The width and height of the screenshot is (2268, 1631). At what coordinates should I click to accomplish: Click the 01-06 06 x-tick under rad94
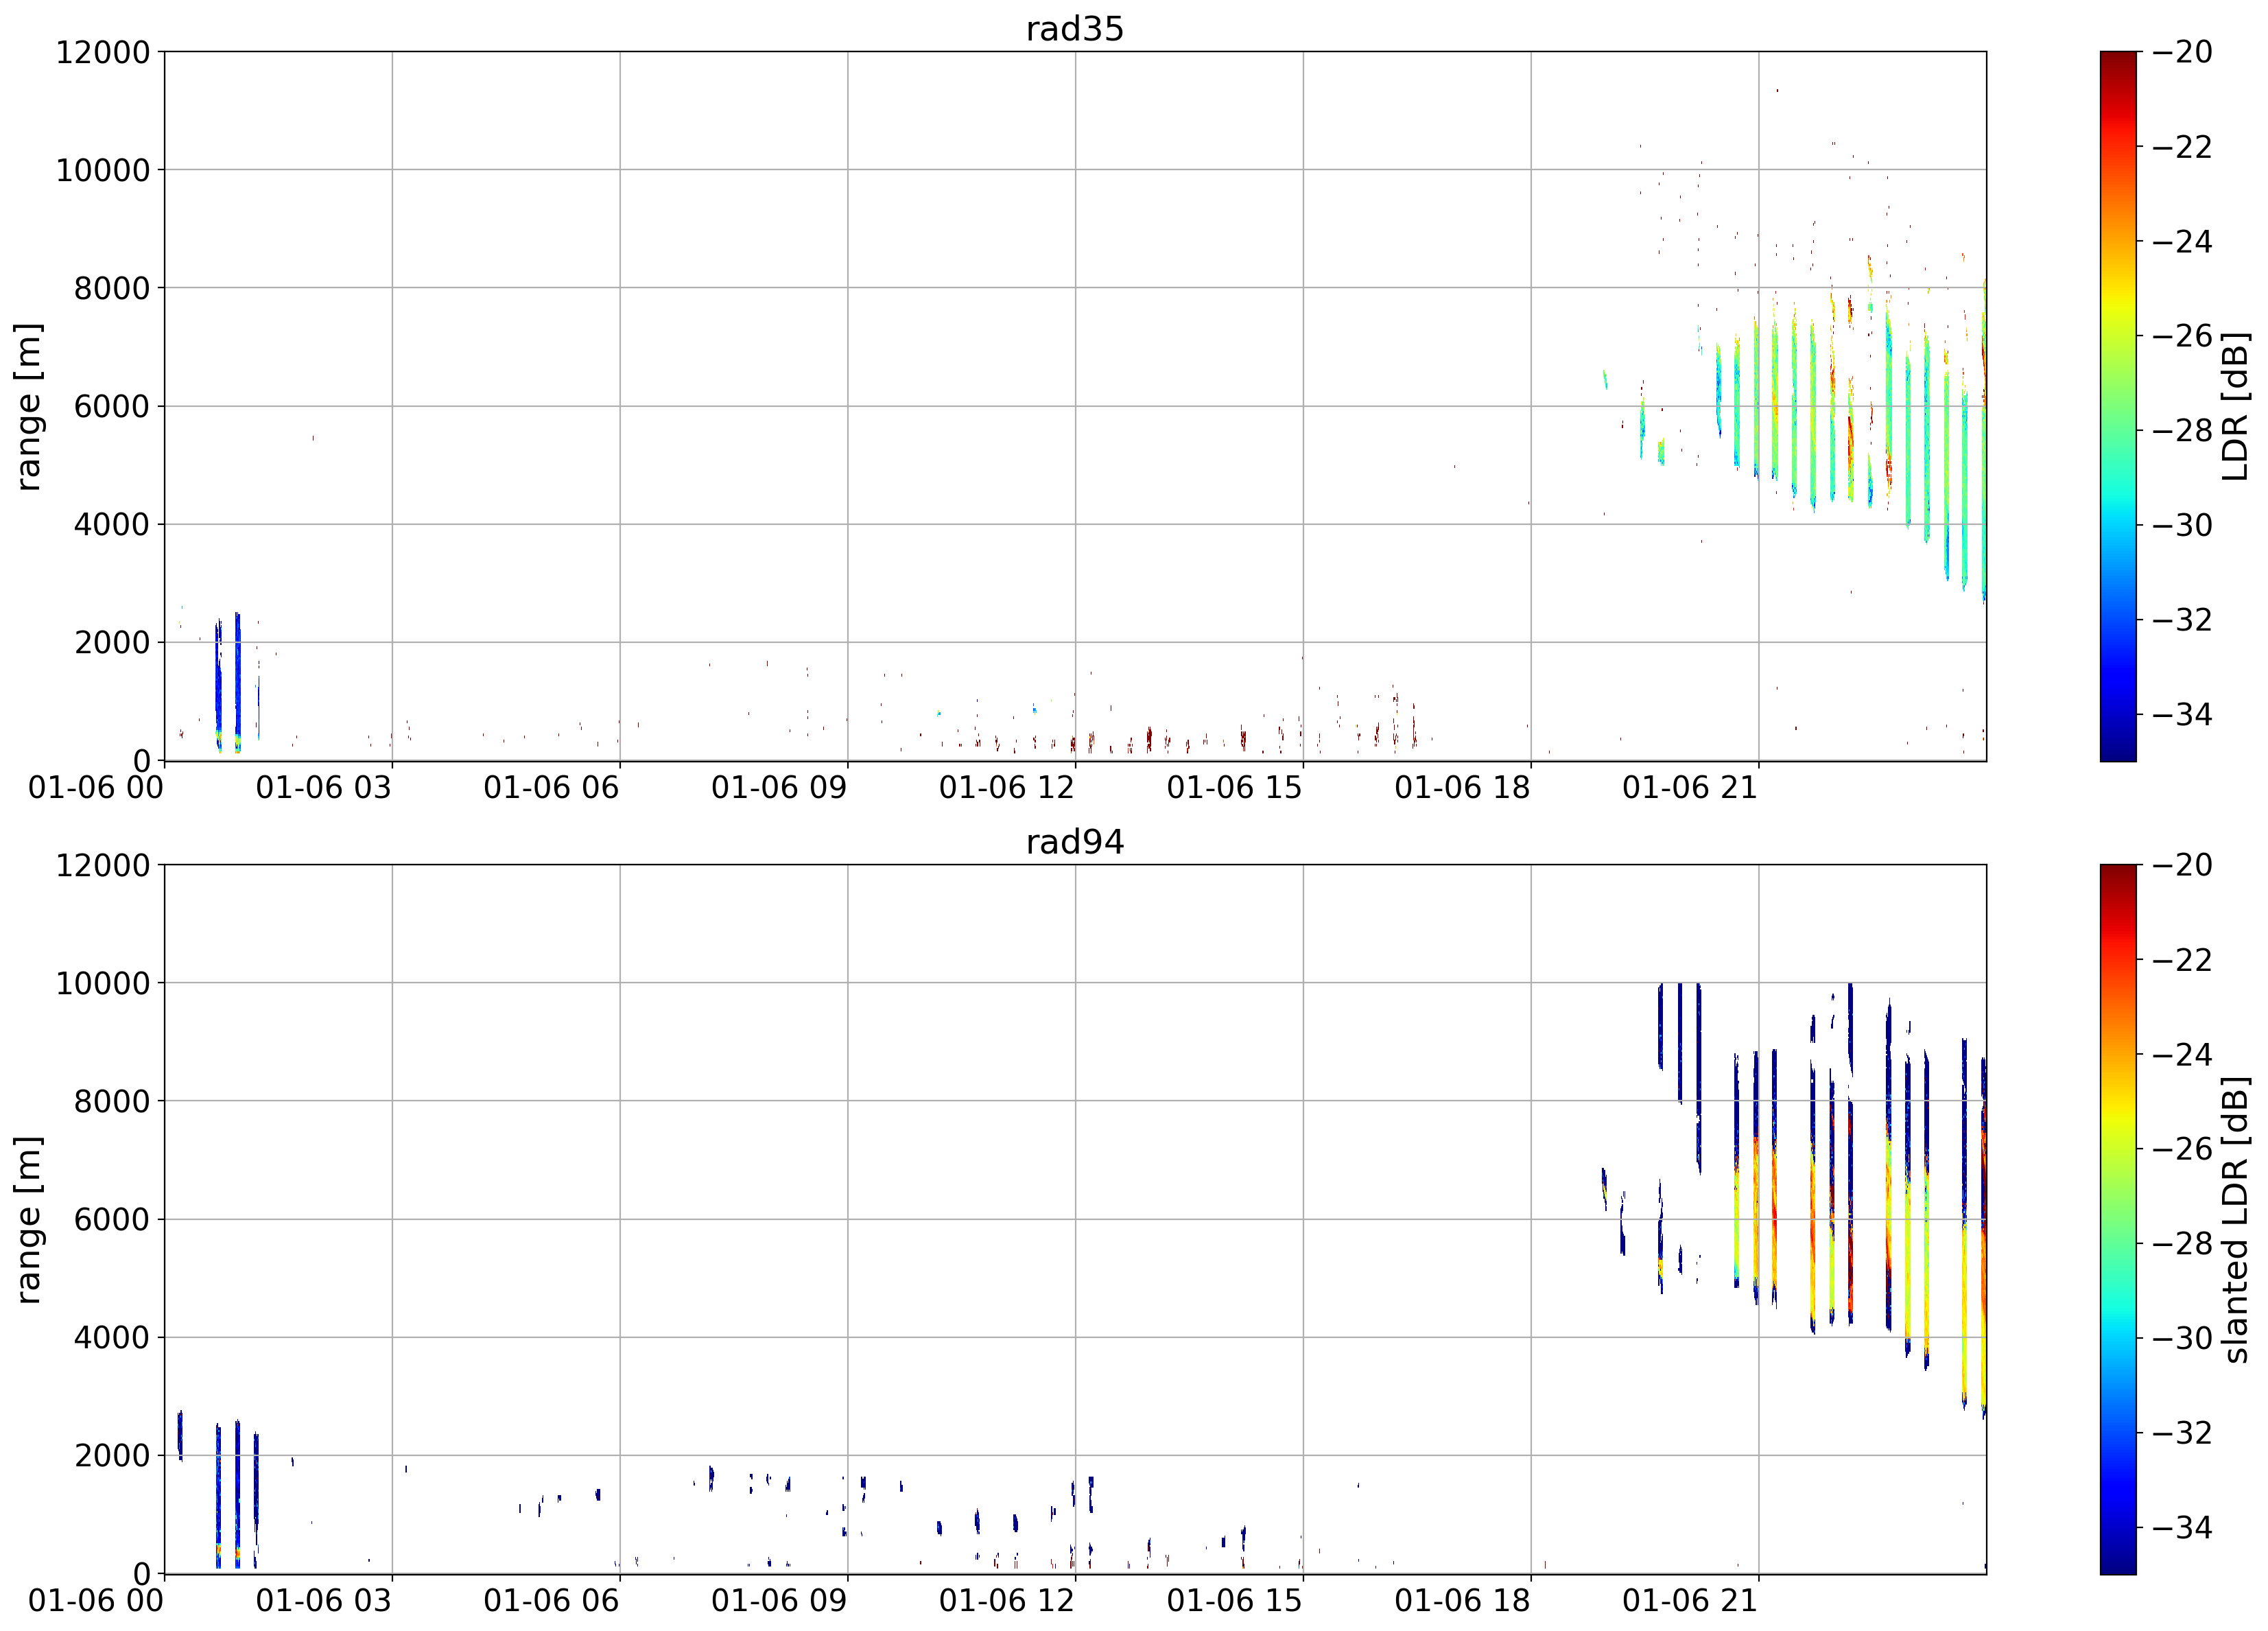pyautogui.click(x=552, y=1601)
